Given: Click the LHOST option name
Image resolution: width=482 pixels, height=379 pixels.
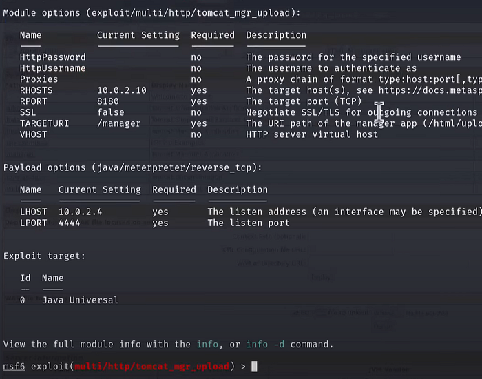Looking at the screenshot, I should 34,212.
